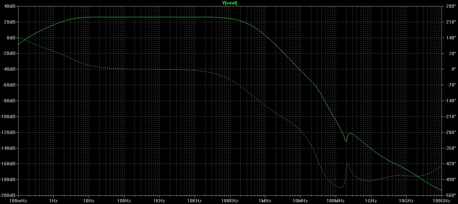Click the -100dB magnitude axis label
Image resolution: width=458 pixels, height=204 pixels.
tap(8, 116)
